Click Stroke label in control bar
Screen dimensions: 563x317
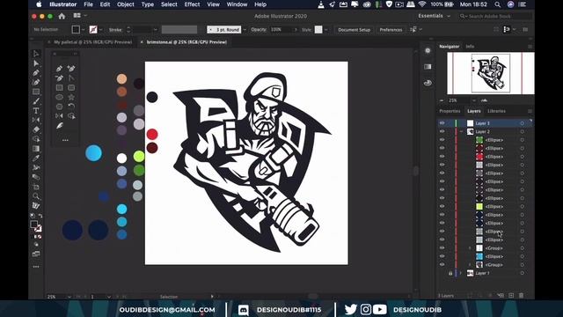point(115,30)
